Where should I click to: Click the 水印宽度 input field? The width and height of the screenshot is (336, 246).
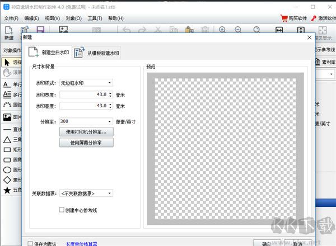click(x=83, y=94)
